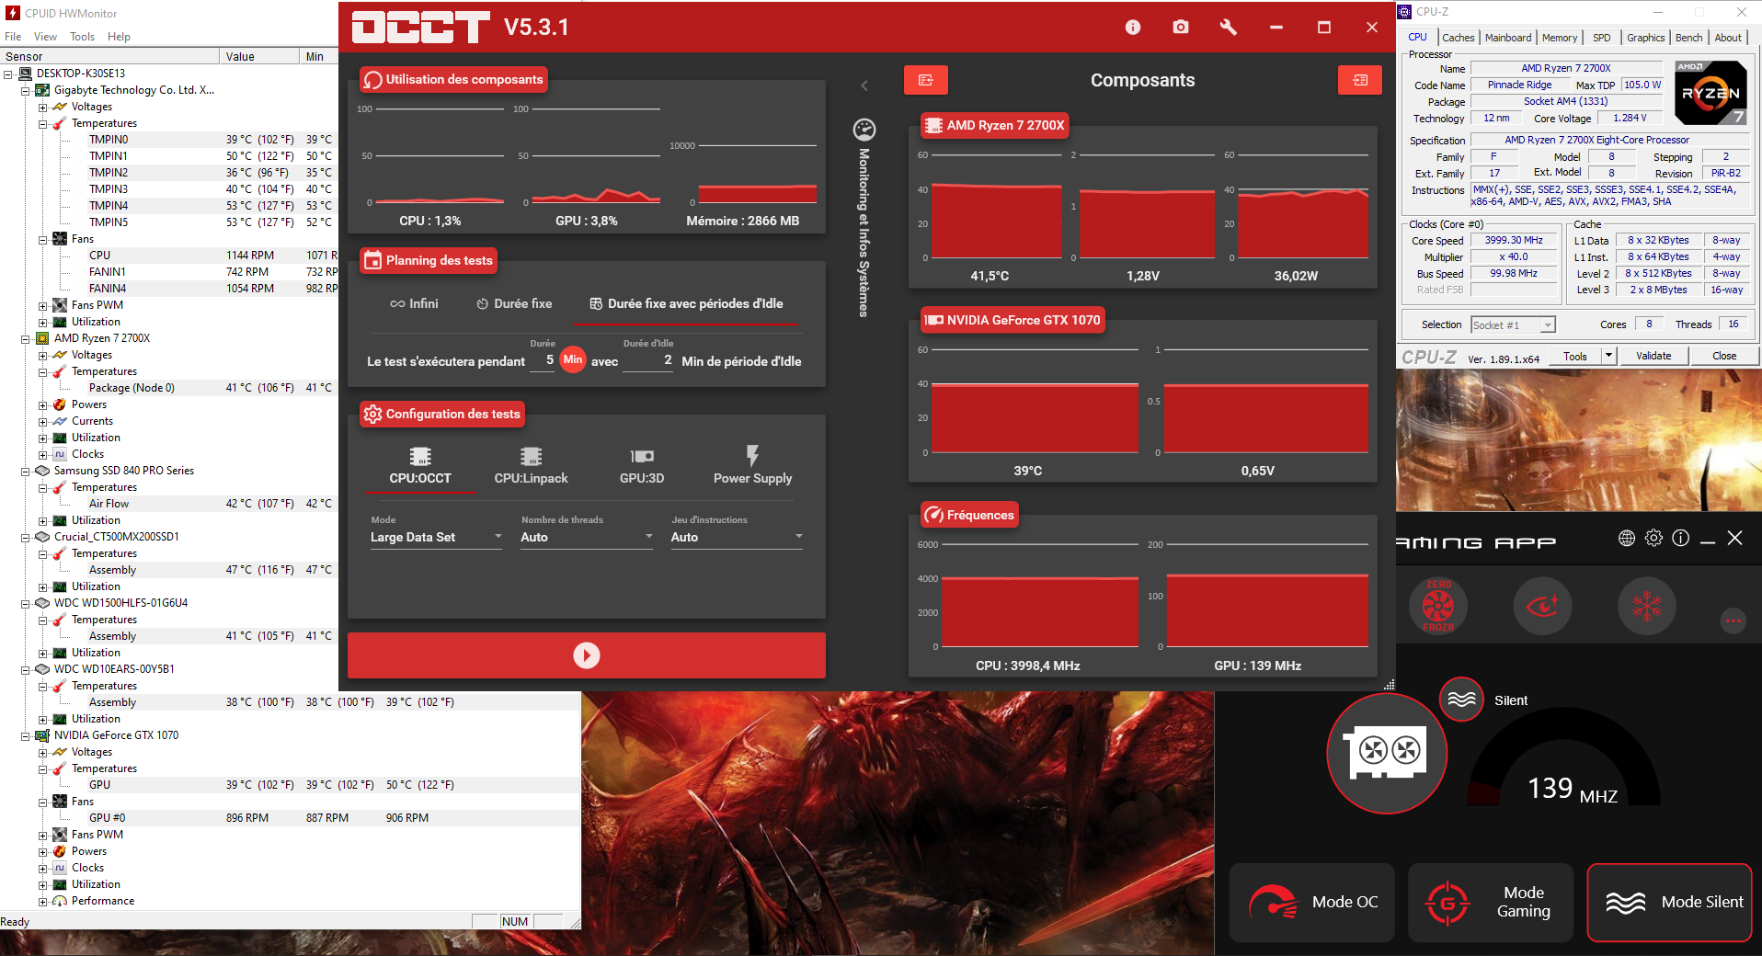The width and height of the screenshot is (1762, 956).
Task: Click the Value column header in HWMonitor
Action: pyautogui.click(x=259, y=56)
